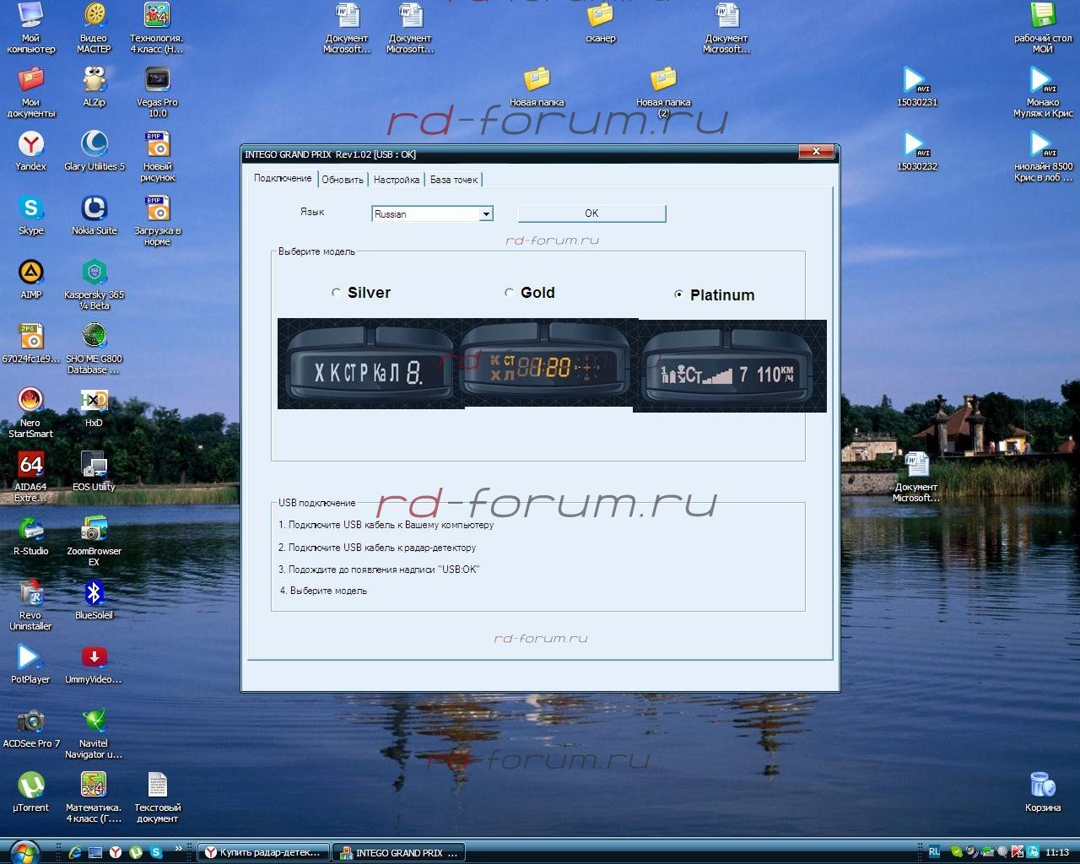Screen dimensions: 1080x864
Task: Open the AIMP player icon
Action: pyautogui.click(x=31, y=273)
